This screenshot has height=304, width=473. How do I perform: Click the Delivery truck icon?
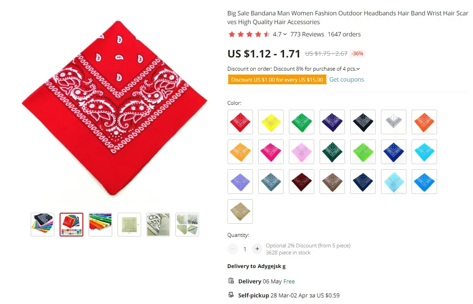tap(231, 281)
